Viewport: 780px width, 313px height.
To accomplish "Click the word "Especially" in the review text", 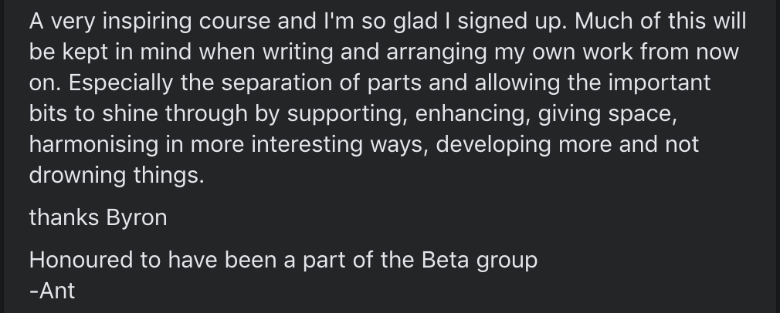I will click(121, 84).
